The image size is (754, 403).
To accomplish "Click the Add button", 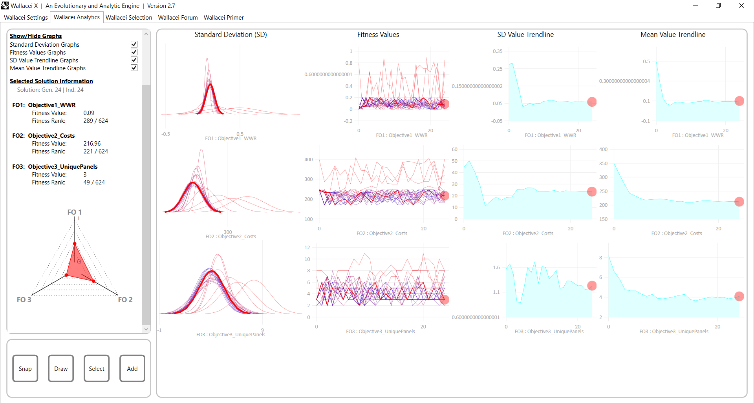I will 132,368.
